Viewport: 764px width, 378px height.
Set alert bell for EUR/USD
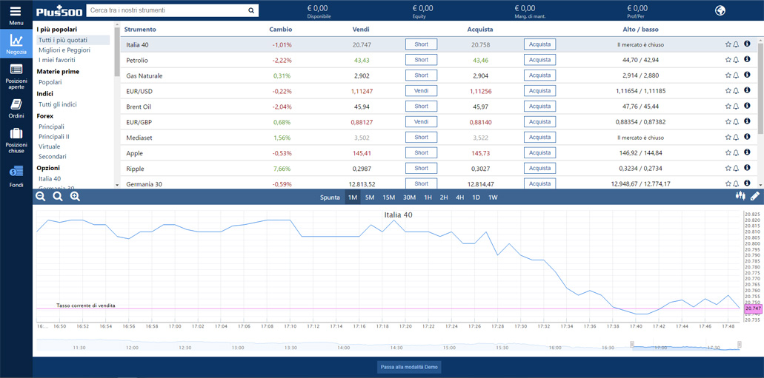coord(736,91)
